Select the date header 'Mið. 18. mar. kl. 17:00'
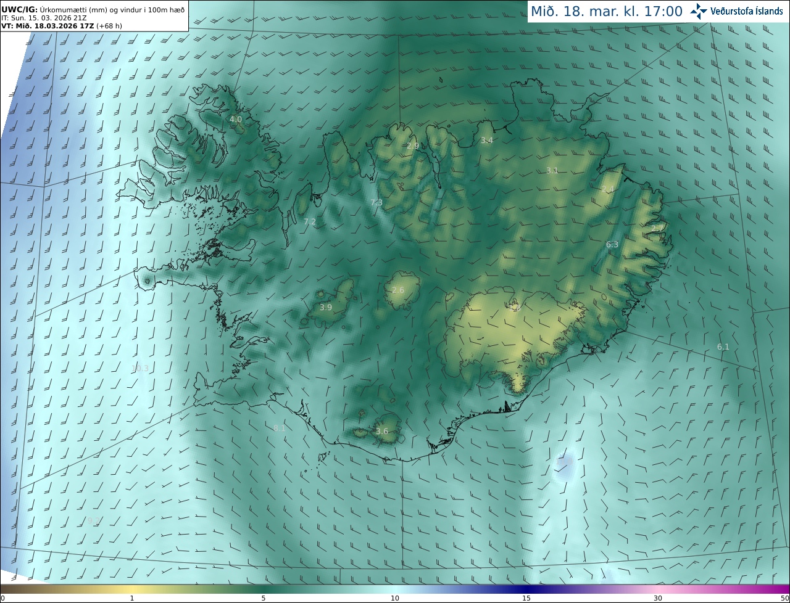The image size is (790, 603). pyautogui.click(x=607, y=11)
